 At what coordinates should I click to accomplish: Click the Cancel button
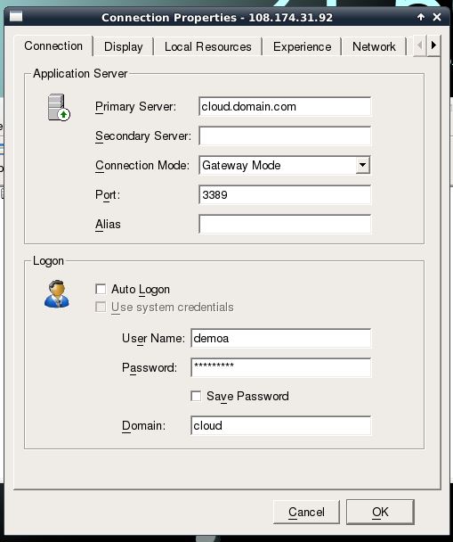tap(306, 512)
